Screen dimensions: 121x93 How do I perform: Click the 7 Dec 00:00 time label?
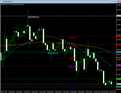click(58, 92)
